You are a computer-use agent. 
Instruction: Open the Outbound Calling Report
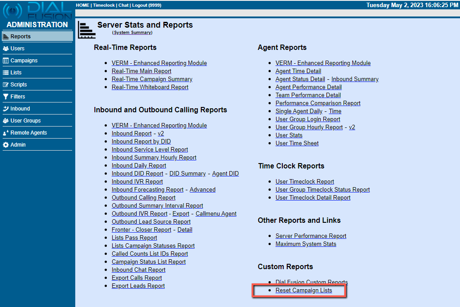point(143,198)
